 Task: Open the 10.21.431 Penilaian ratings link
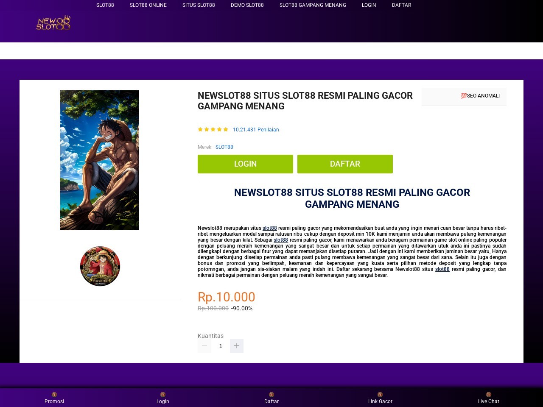pyautogui.click(x=256, y=130)
